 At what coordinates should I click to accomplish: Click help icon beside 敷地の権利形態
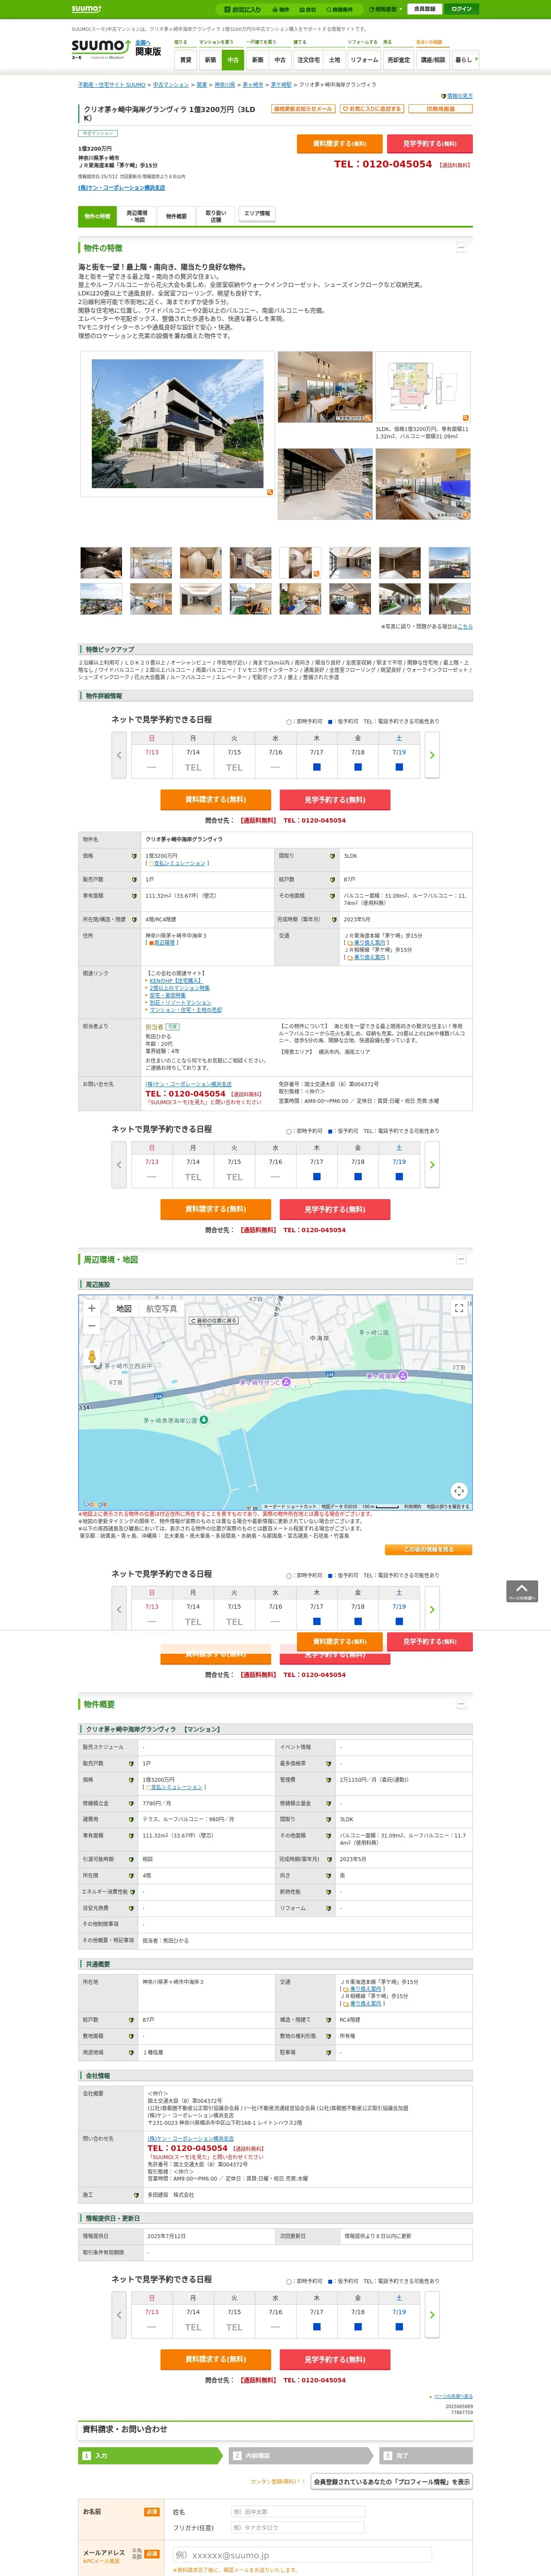[x=329, y=2036]
